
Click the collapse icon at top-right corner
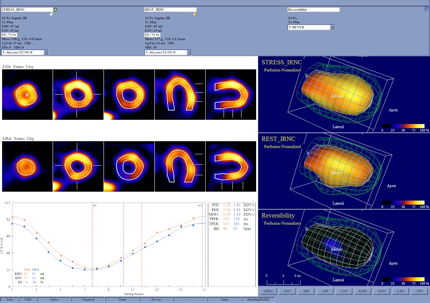[426, 8]
